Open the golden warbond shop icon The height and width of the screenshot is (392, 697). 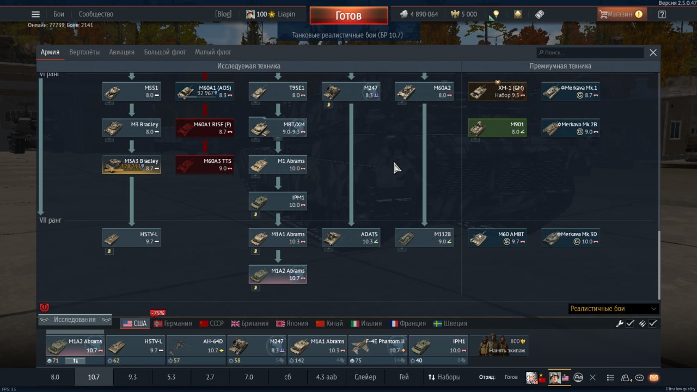(518, 14)
